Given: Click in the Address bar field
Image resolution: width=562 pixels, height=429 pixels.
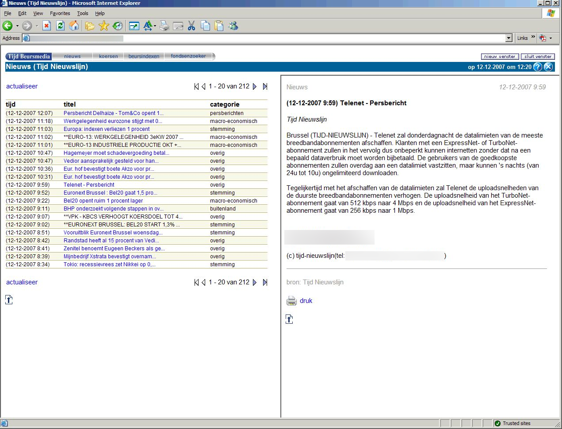Looking at the screenshot, I should click(x=267, y=38).
